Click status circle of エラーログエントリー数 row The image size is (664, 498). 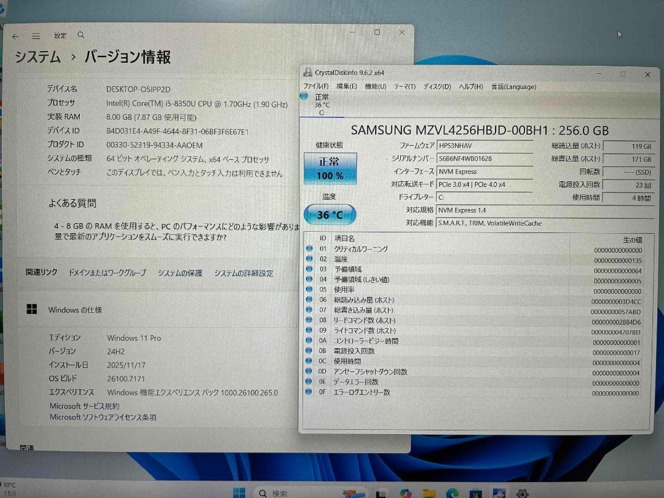tap(309, 392)
